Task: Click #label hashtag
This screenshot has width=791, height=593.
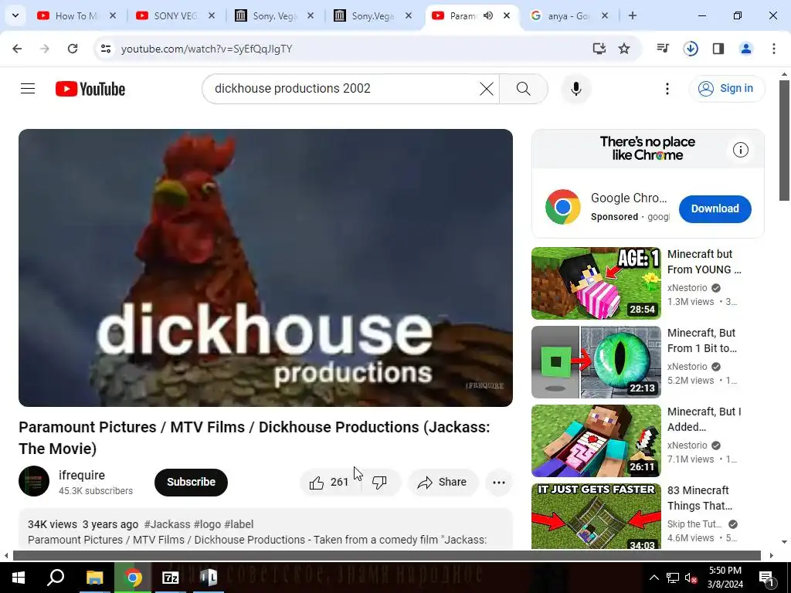Action: [x=239, y=524]
